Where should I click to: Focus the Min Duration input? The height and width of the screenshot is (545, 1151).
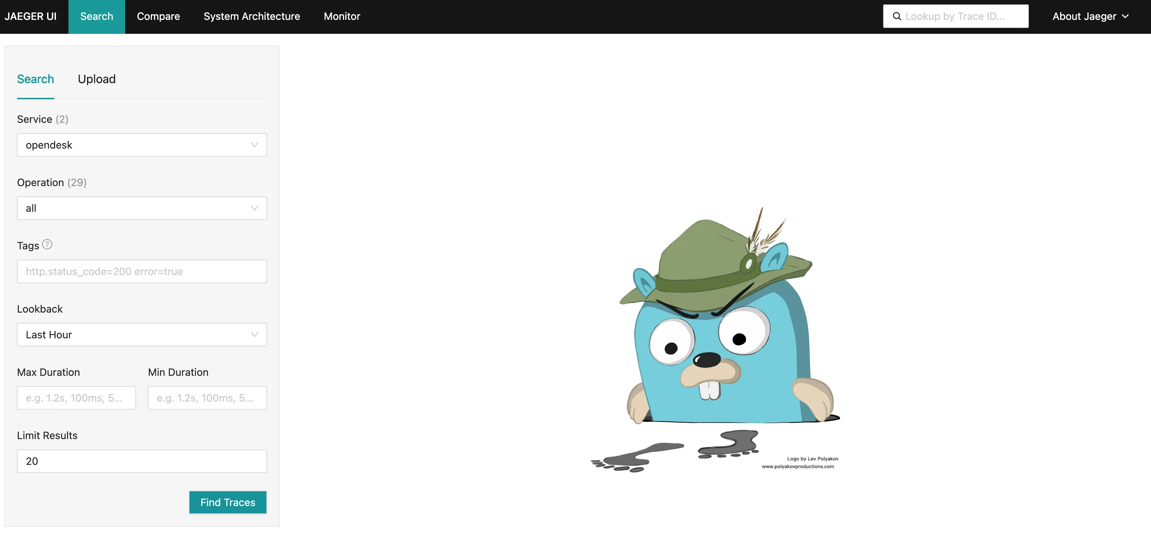(207, 398)
